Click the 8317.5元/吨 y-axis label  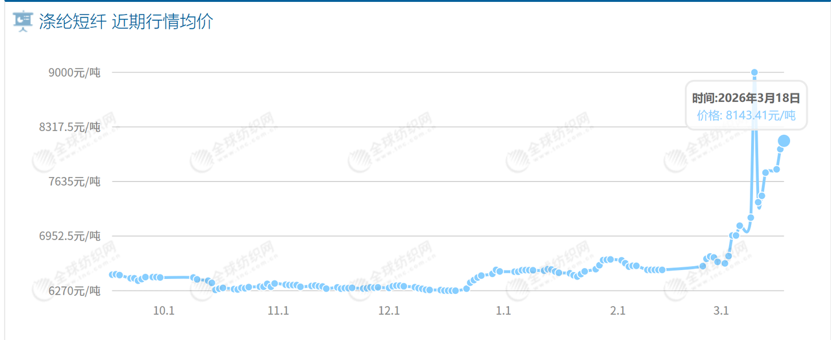(x=70, y=127)
